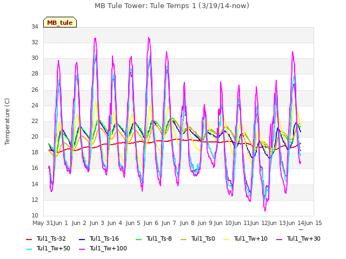
Task: Click the 32 y-axis tick label
Action: coord(35,42)
